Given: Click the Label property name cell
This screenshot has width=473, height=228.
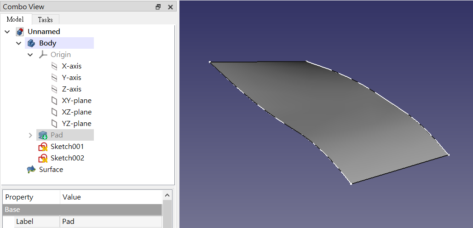Looking at the screenshot, I should (x=37, y=222).
